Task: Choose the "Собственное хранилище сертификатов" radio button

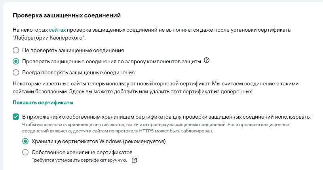Action: (25, 152)
